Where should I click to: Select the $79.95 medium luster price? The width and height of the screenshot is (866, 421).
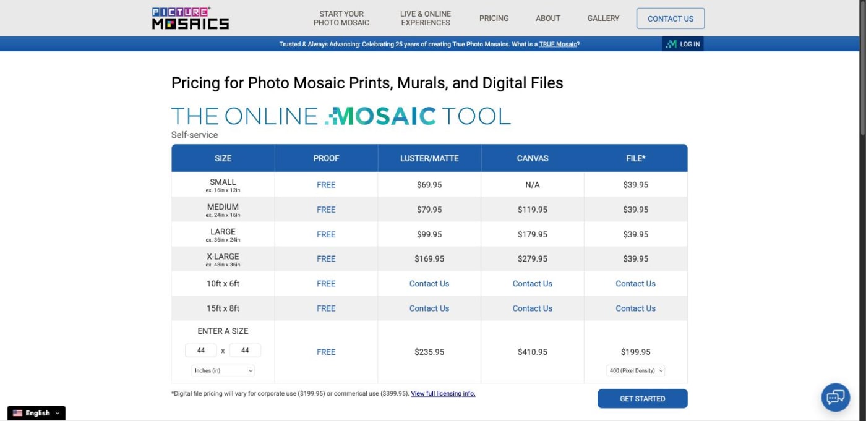(429, 210)
